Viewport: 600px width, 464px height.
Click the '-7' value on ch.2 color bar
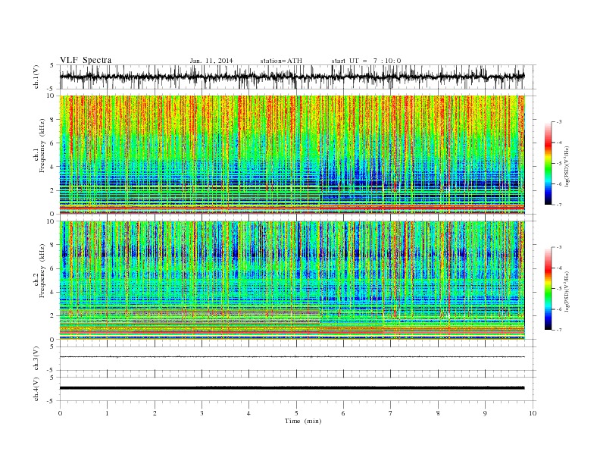[x=559, y=330]
